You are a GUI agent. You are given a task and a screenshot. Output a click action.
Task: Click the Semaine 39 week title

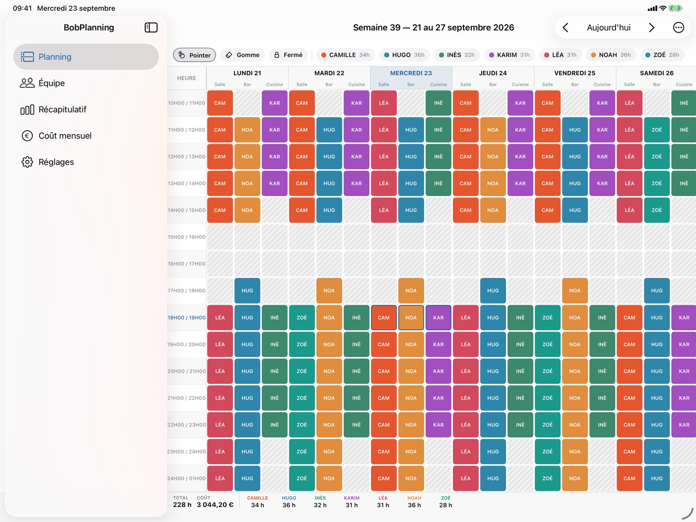click(x=434, y=27)
